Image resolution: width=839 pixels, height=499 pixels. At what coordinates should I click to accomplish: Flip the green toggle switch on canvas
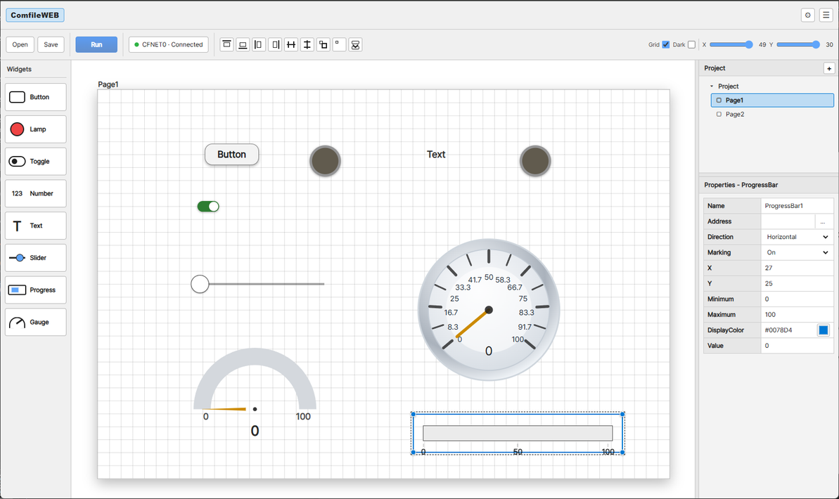click(208, 207)
